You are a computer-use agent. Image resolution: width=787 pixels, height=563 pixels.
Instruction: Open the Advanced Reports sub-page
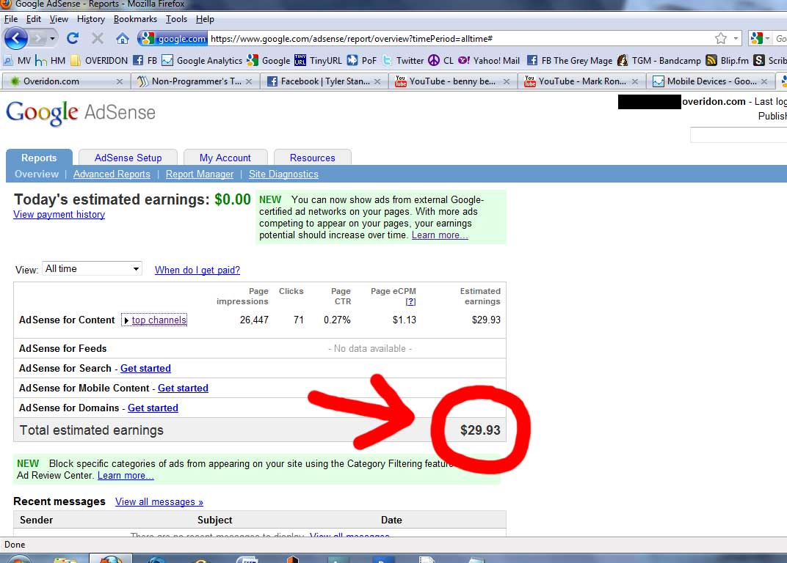click(x=112, y=174)
